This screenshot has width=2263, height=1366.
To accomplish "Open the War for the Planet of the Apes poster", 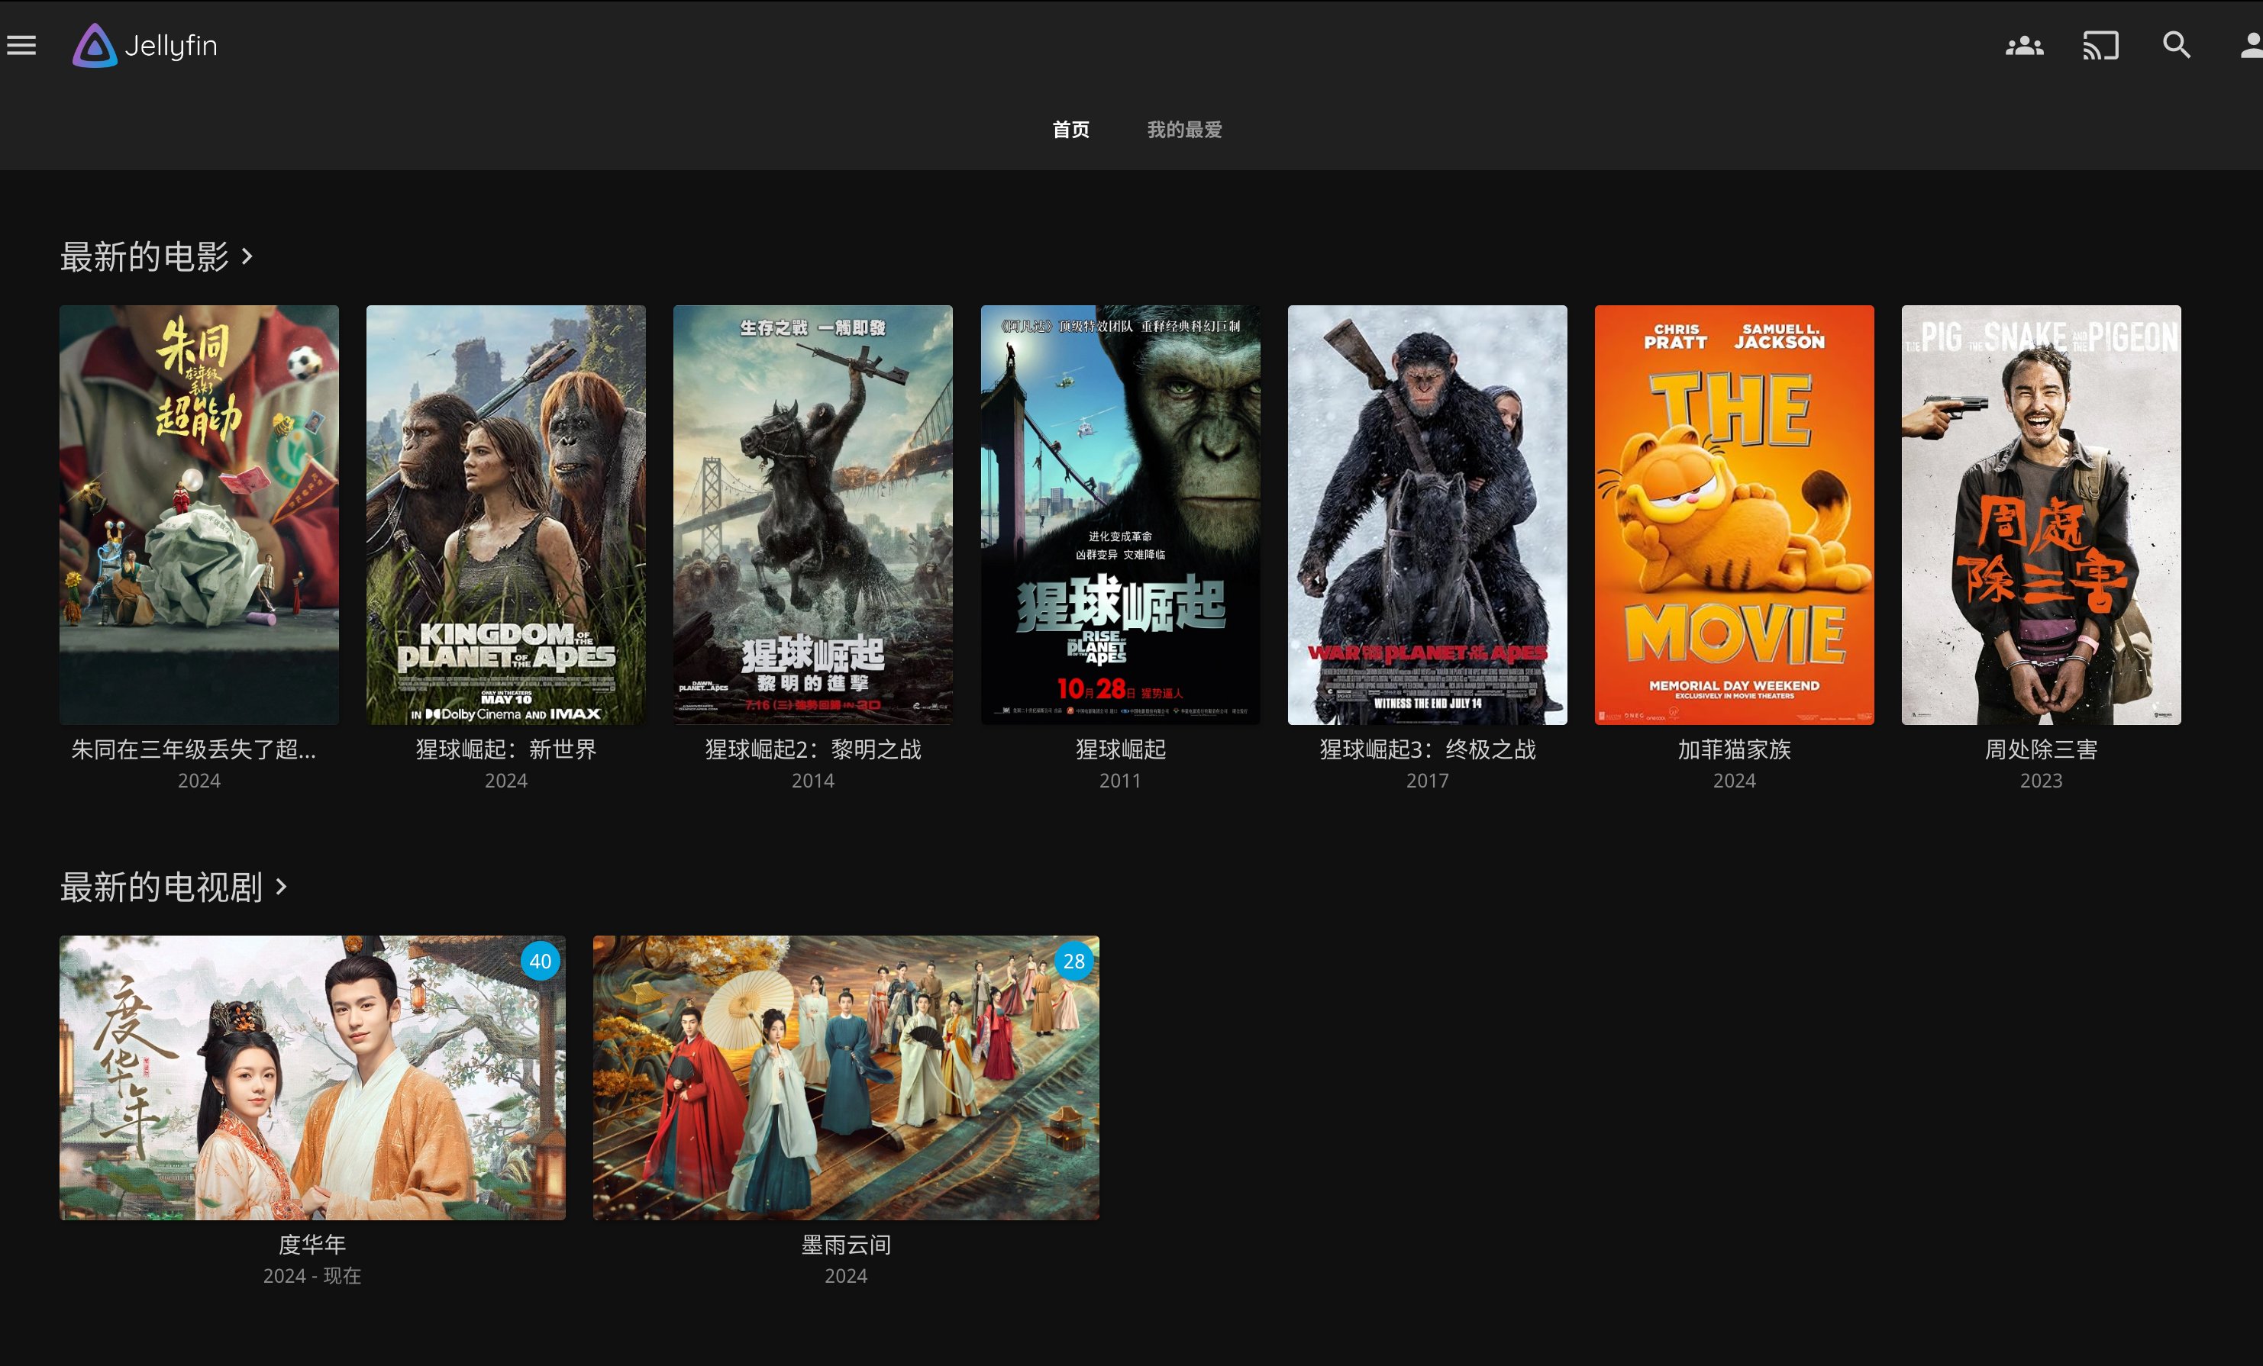I will pos(1427,515).
